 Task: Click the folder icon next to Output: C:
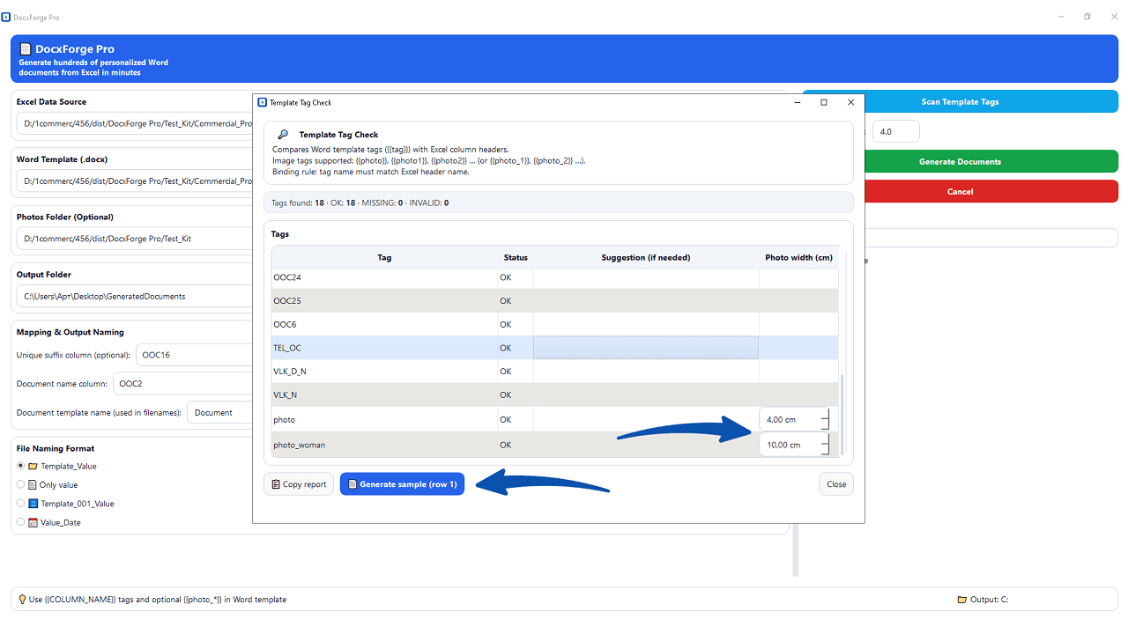961,599
